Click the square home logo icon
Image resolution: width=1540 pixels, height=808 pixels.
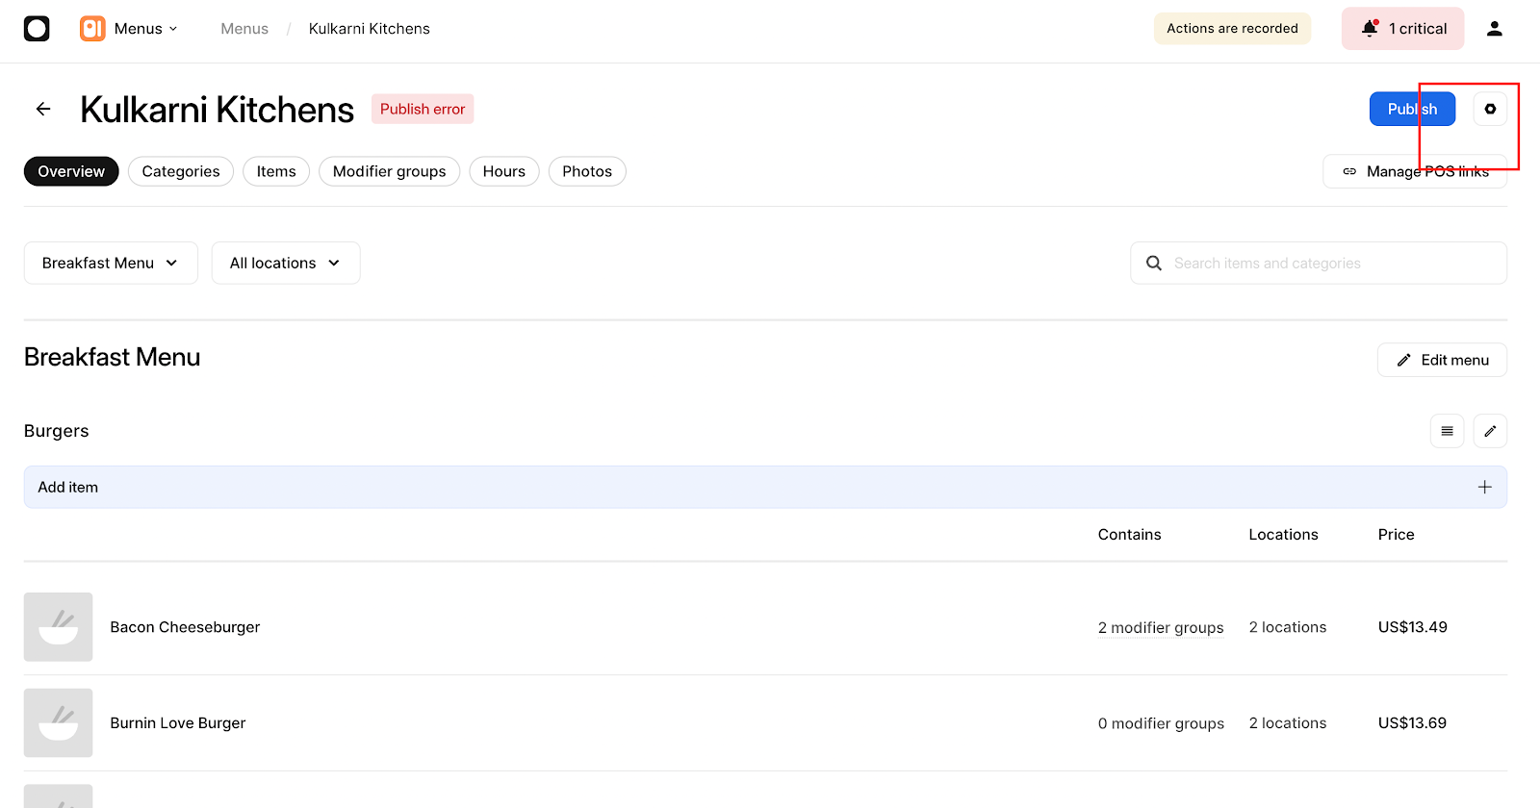click(x=37, y=29)
